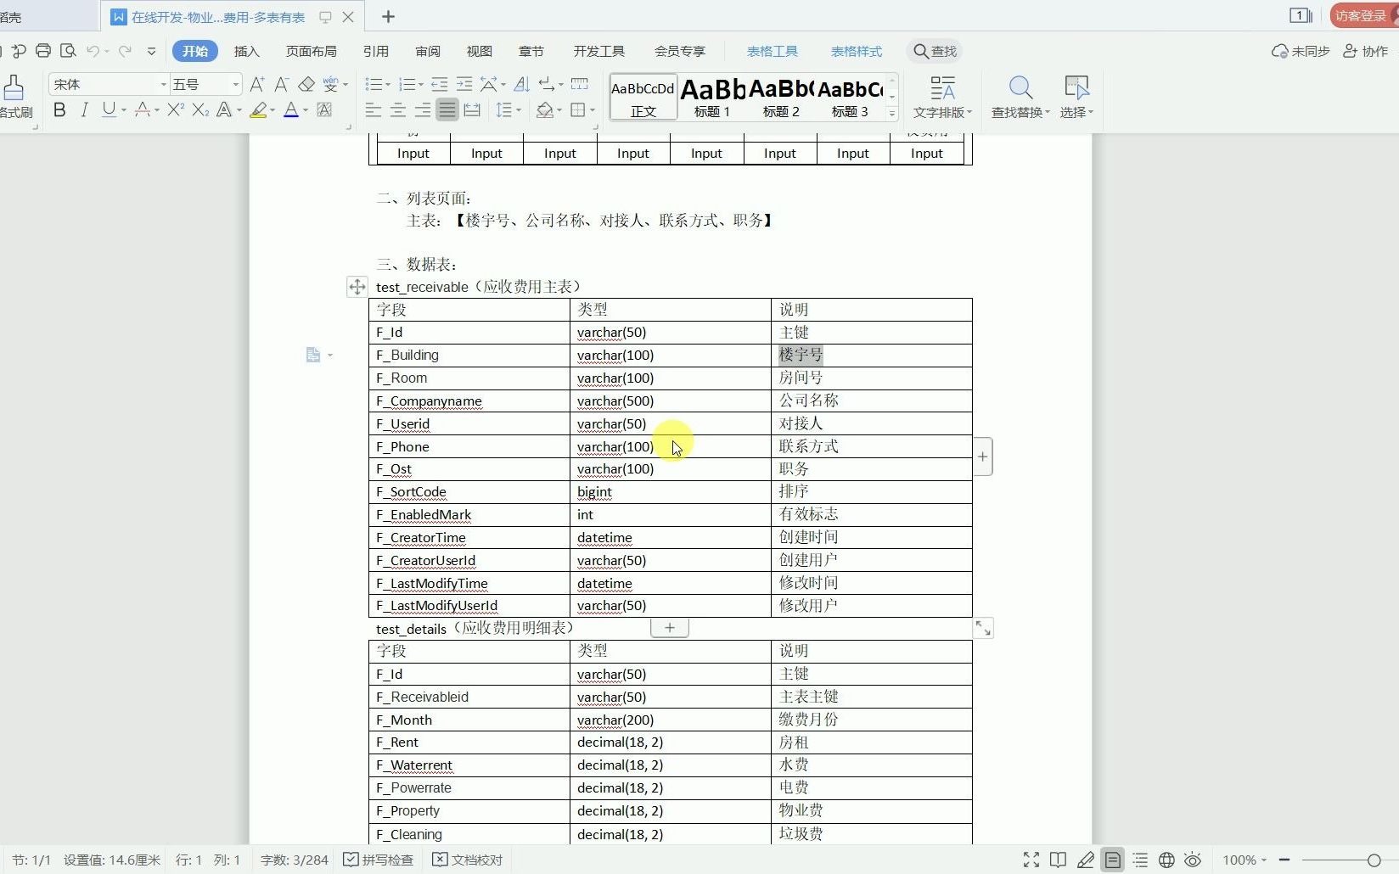This screenshot has width=1399, height=874.
Task: Open the 选择 dropdown
Action: tap(1076, 98)
